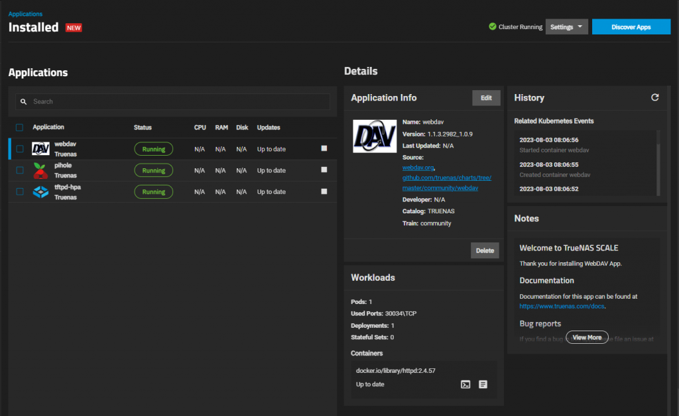The width and height of the screenshot is (679, 416).
Task: Click the large WebDAV logo in Application Info
Action: pos(375,136)
